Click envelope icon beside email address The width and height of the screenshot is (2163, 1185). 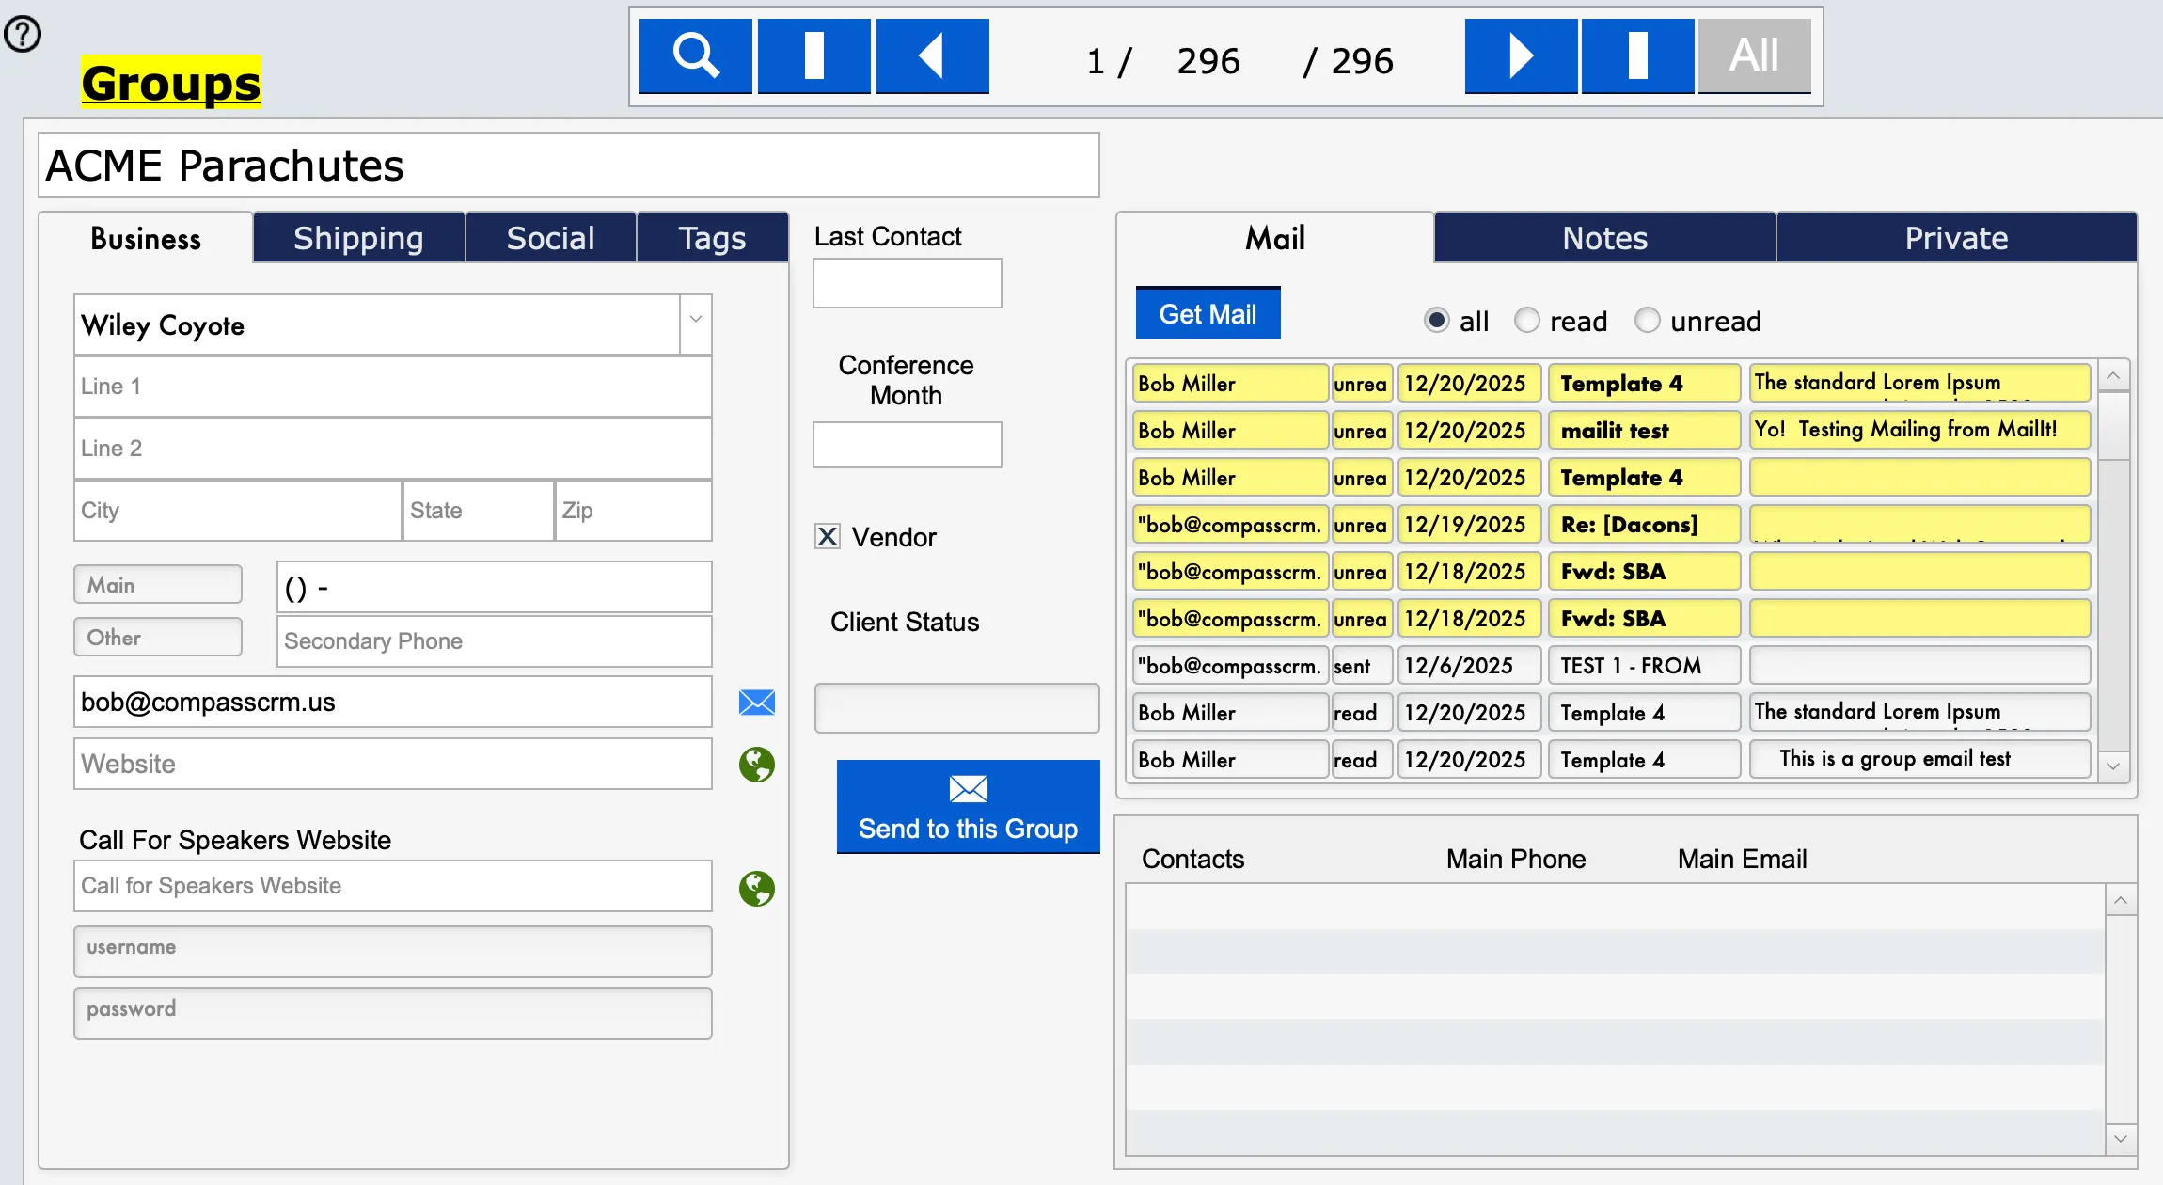[756, 703]
